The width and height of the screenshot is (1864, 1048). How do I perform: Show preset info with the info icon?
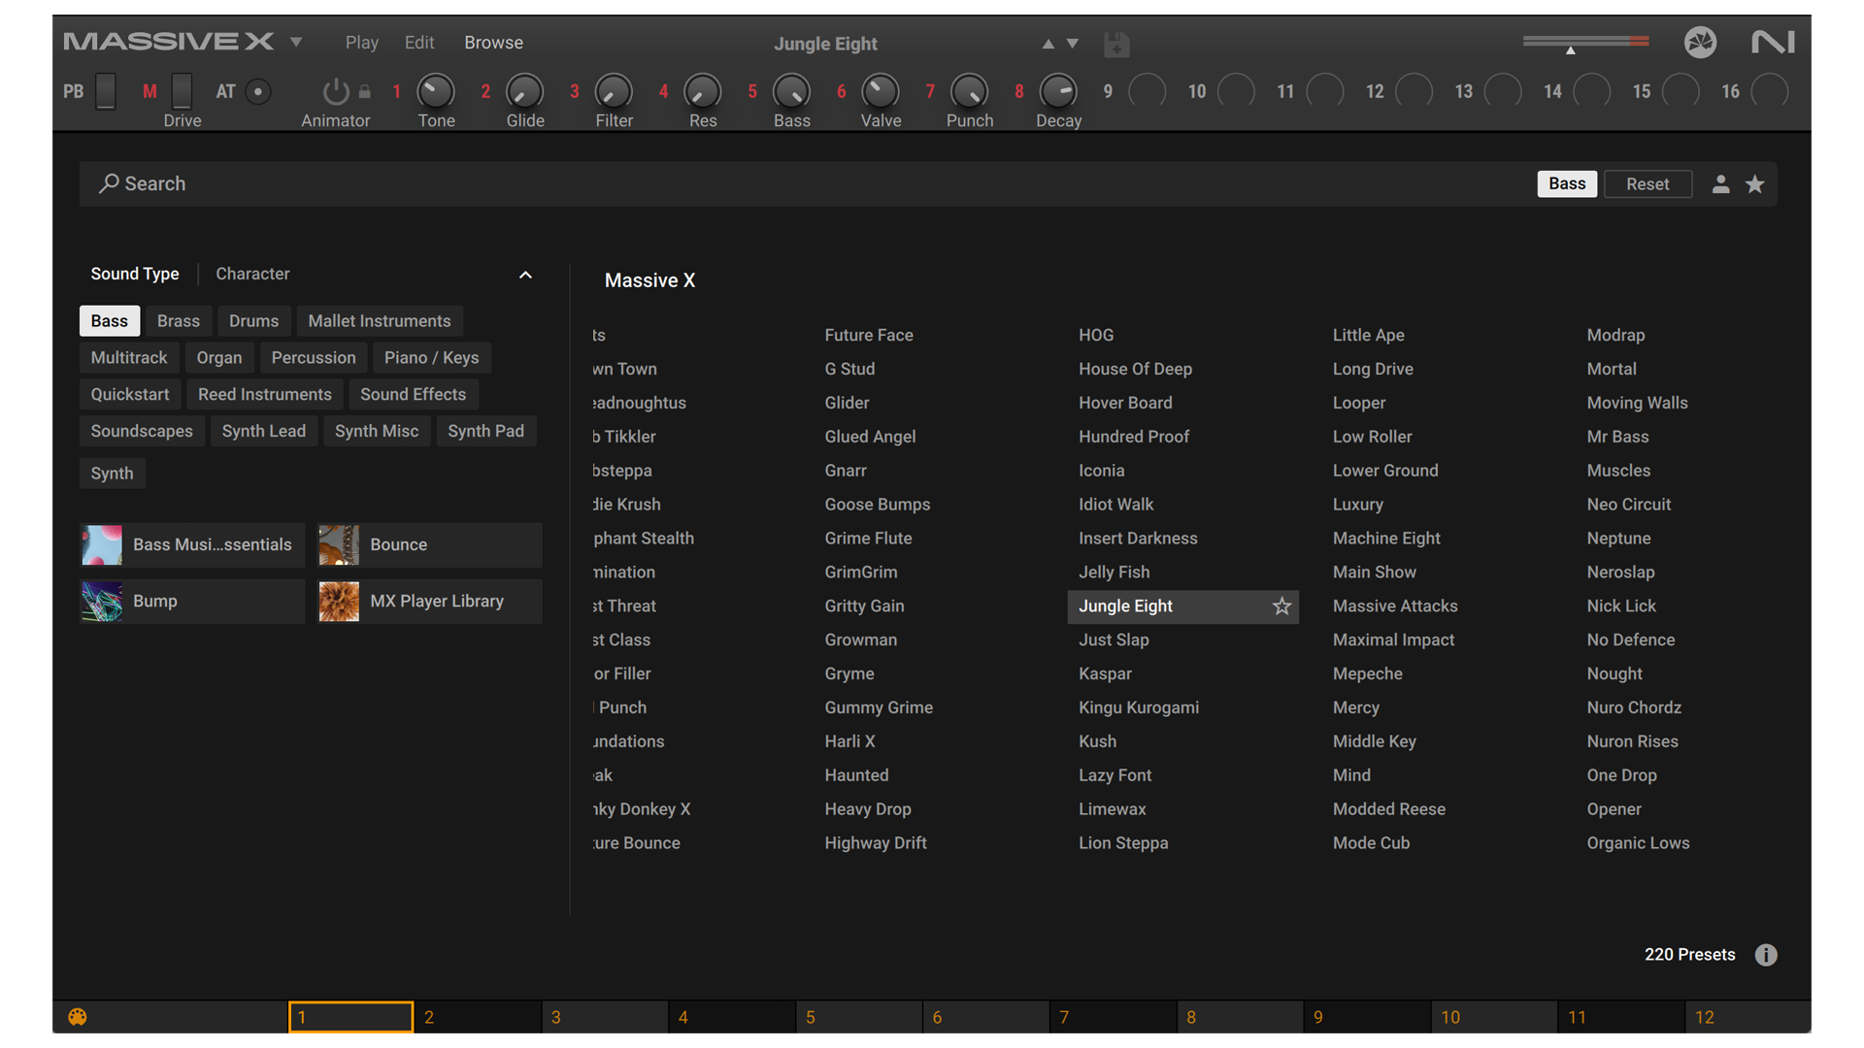[1766, 955]
